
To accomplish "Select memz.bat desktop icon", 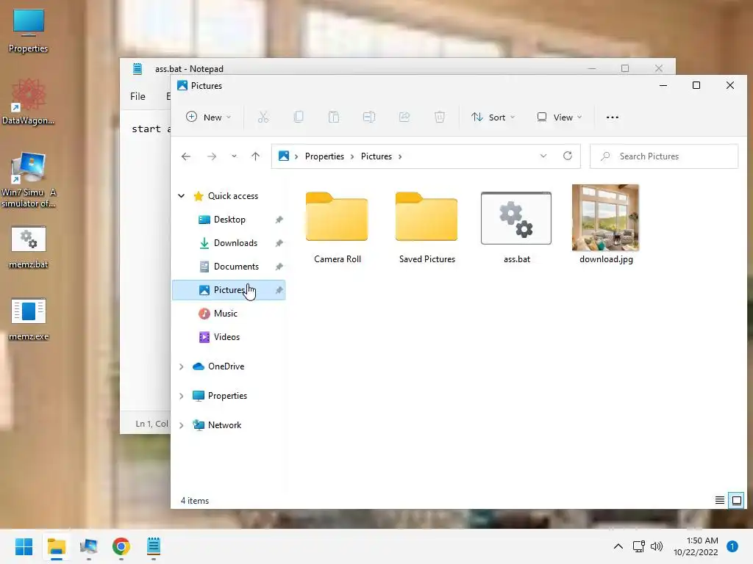I will 29,247.
